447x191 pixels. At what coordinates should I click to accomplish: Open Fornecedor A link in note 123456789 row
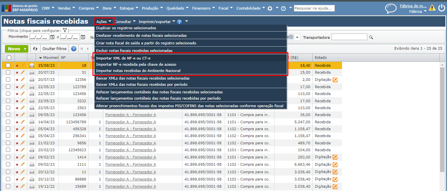click(x=131, y=122)
